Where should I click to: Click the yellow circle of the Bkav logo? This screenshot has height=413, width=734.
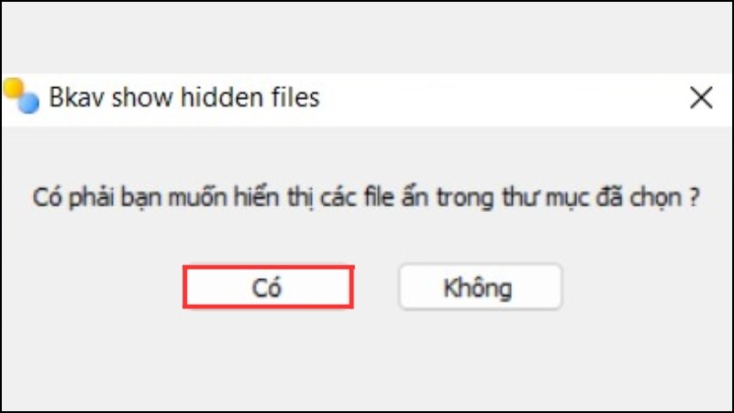13,88
